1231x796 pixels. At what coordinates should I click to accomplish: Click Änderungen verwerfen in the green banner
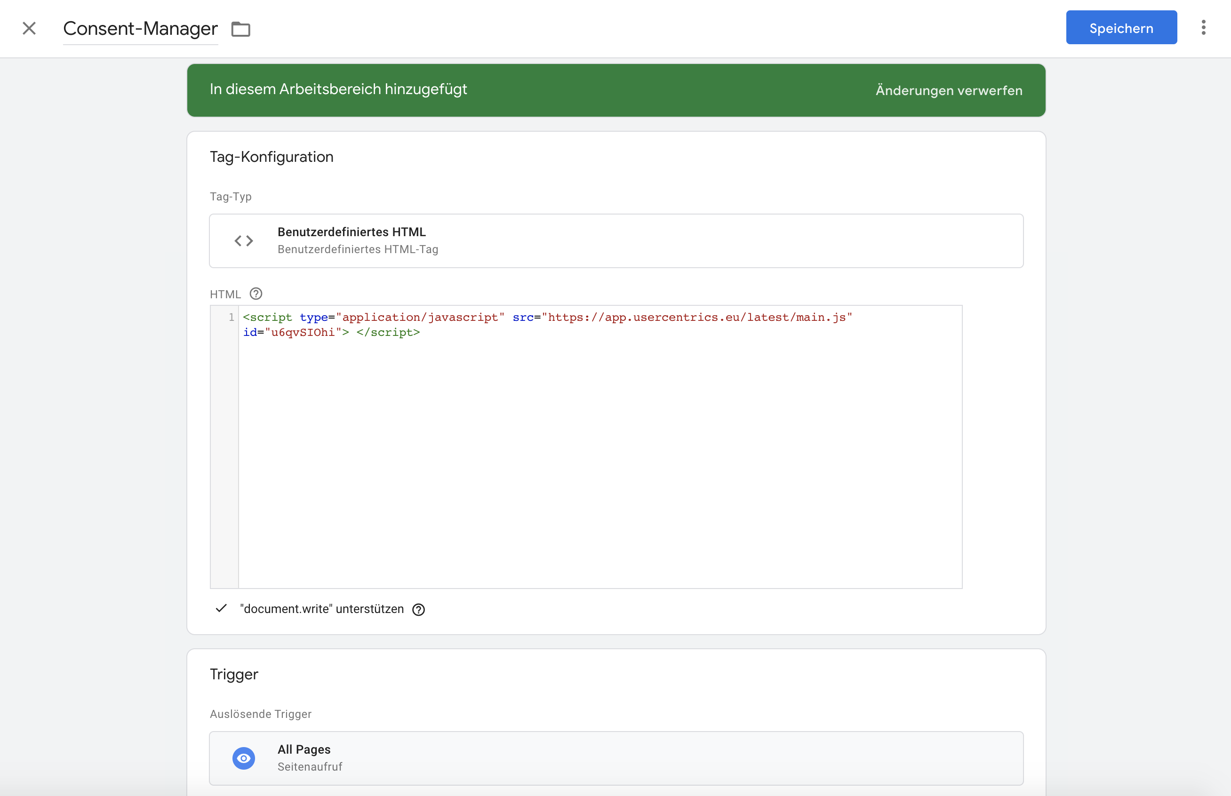(948, 90)
